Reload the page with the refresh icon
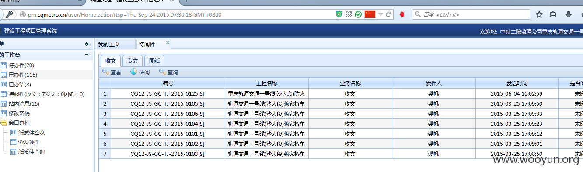583x172 pixels. pos(388,14)
